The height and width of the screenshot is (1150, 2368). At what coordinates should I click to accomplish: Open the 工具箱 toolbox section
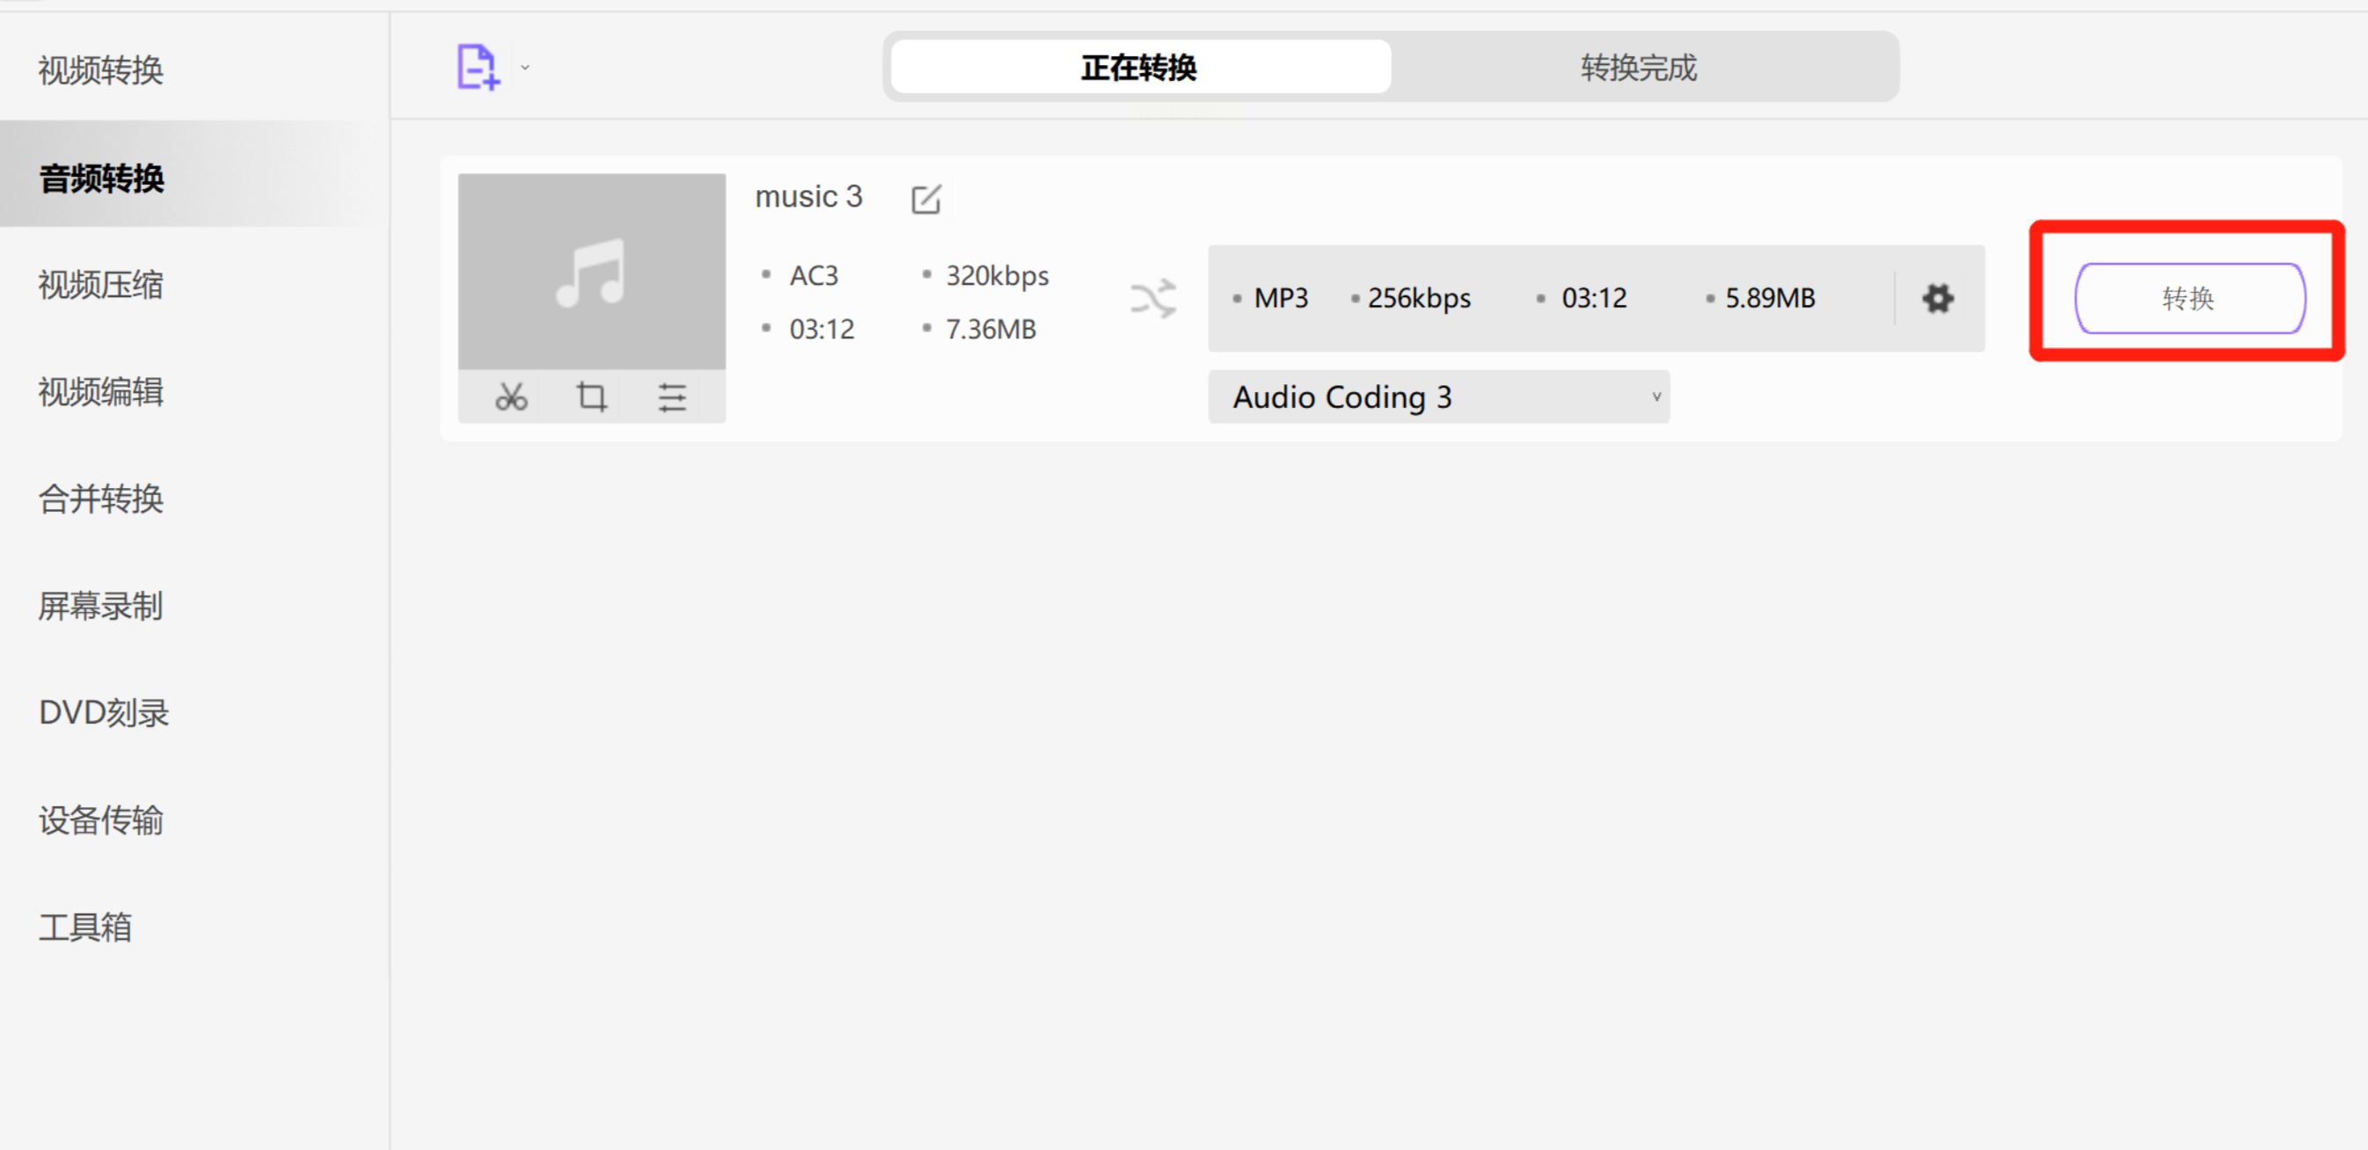pyautogui.click(x=85, y=927)
